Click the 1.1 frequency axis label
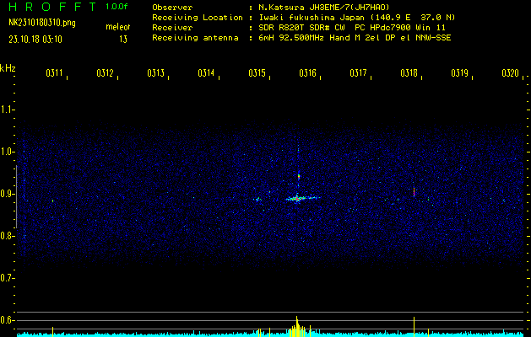 pos(8,110)
